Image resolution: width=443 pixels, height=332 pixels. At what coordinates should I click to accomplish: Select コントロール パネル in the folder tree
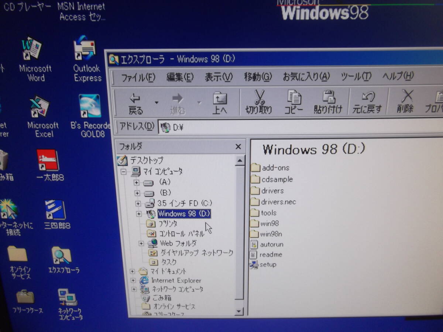tap(181, 234)
